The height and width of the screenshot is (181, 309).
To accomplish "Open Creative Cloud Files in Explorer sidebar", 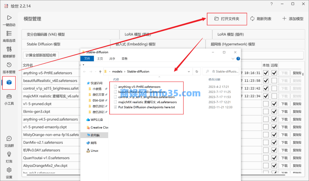I will tap(97, 128).
